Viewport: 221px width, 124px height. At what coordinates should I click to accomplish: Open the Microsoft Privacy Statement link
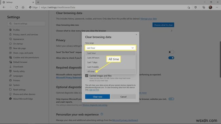pos(69,77)
